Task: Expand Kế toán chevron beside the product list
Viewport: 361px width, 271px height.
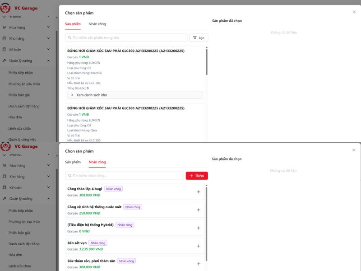Action: [49, 49]
